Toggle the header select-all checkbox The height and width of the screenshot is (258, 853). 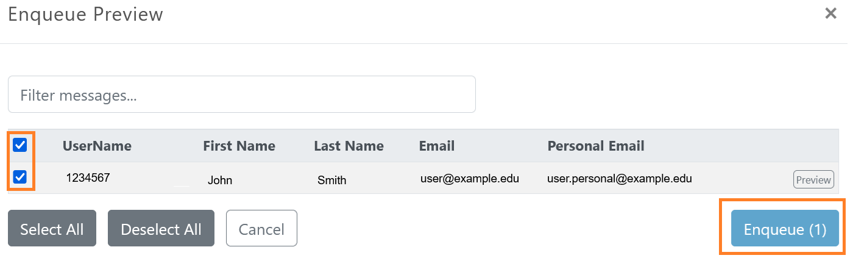coord(20,145)
